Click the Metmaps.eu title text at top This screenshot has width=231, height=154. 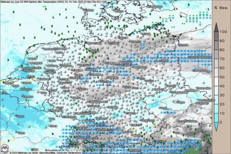pos(8,2)
